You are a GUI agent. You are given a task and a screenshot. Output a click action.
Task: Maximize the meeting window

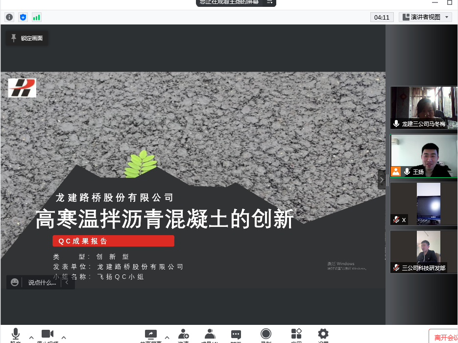[x=450, y=2]
